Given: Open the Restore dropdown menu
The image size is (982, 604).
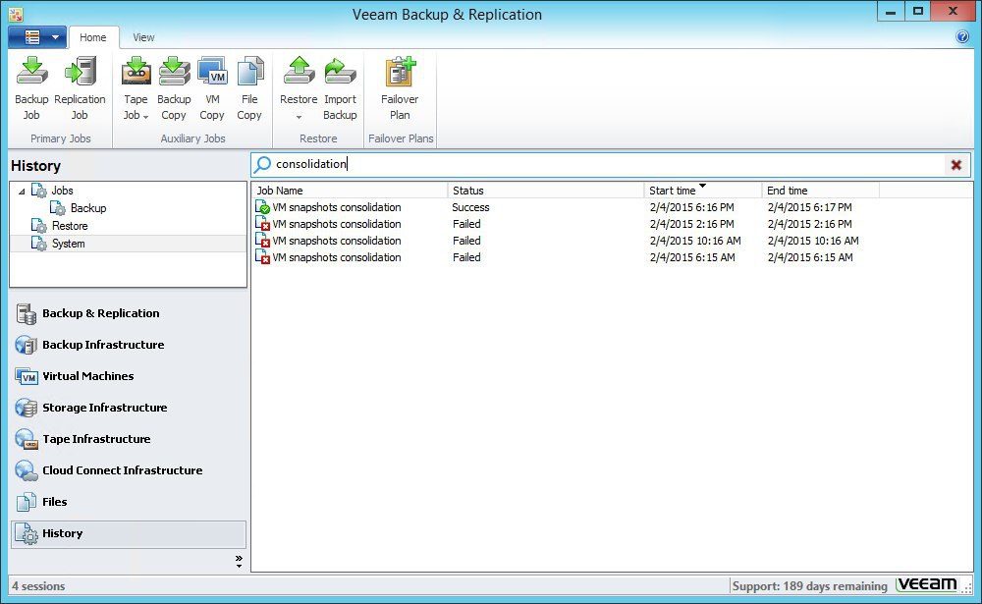Looking at the screenshot, I should pyautogui.click(x=298, y=115).
